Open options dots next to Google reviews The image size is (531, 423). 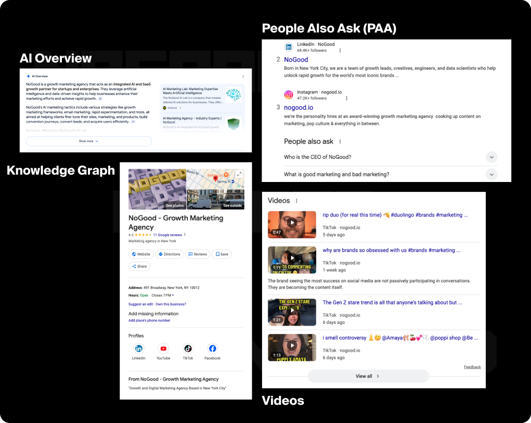pos(184,235)
